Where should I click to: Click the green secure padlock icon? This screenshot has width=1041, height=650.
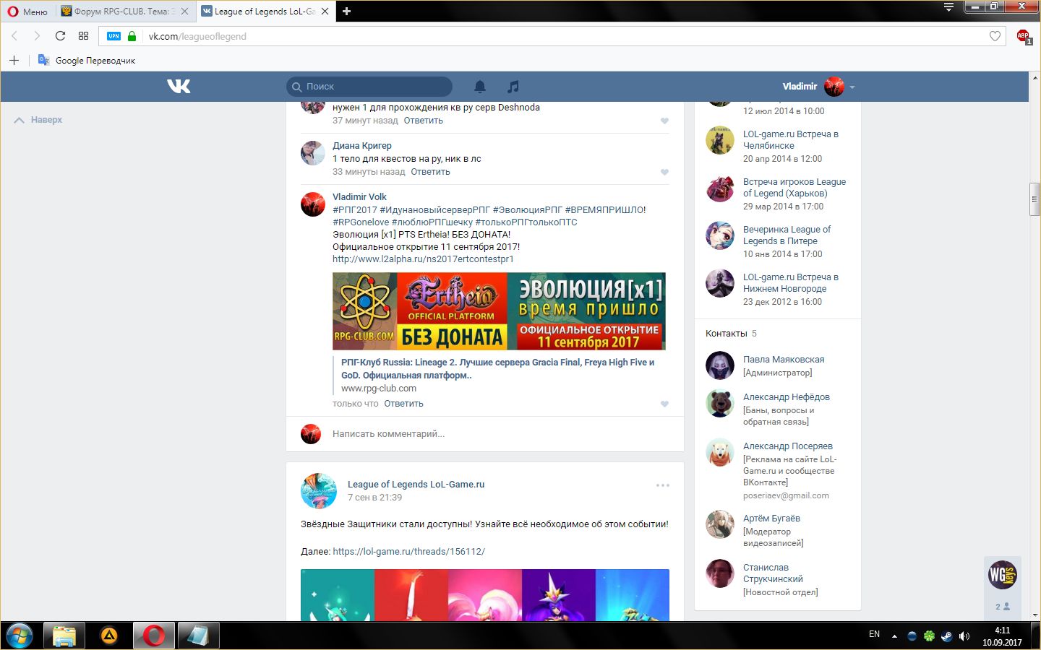[x=132, y=36]
